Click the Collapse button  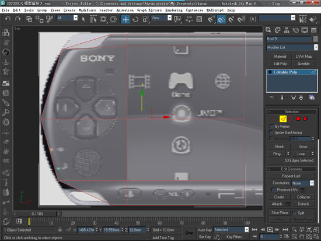click(x=303, y=197)
